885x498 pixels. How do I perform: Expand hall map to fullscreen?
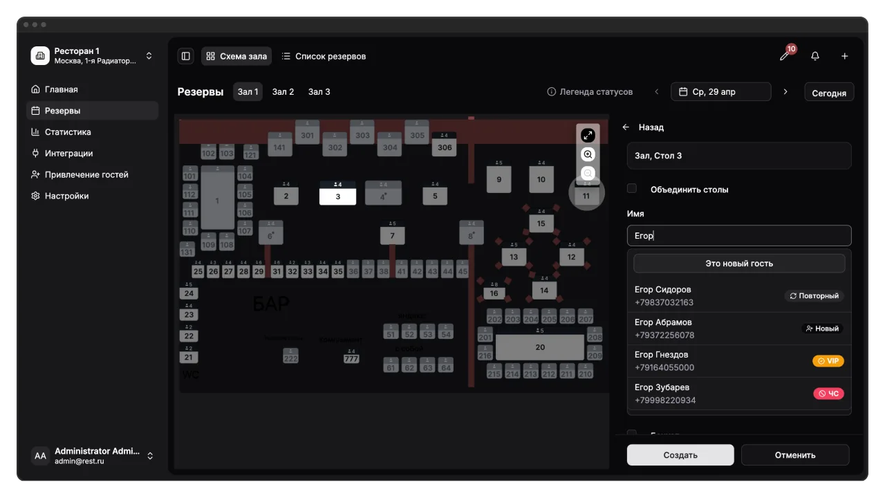[588, 135]
